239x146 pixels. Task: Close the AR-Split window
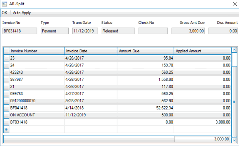pyautogui.click(x=235, y=4)
